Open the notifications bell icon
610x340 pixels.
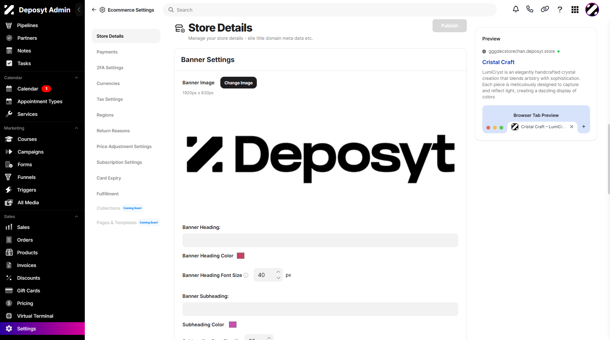pos(516,9)
